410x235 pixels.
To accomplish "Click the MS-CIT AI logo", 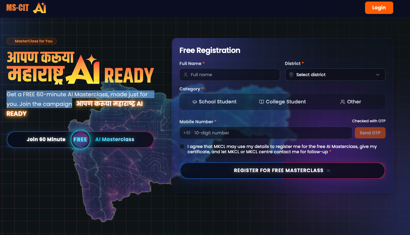I will pyautogui.click(x=26, y=8).
